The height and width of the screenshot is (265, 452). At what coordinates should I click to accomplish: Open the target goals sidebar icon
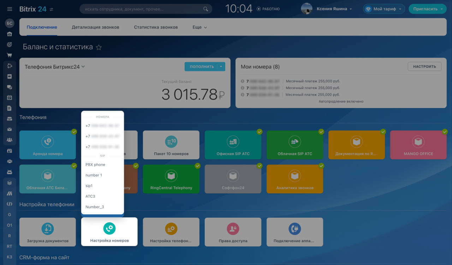[10, 45]
